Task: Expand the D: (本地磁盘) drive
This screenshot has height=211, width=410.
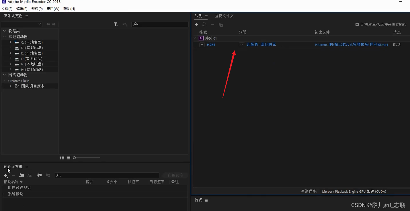Action: (x=11, y=48)
